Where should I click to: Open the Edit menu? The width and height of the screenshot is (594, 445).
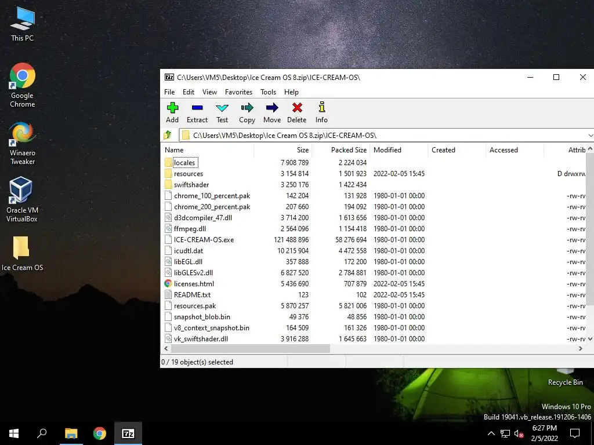point(189,92)
